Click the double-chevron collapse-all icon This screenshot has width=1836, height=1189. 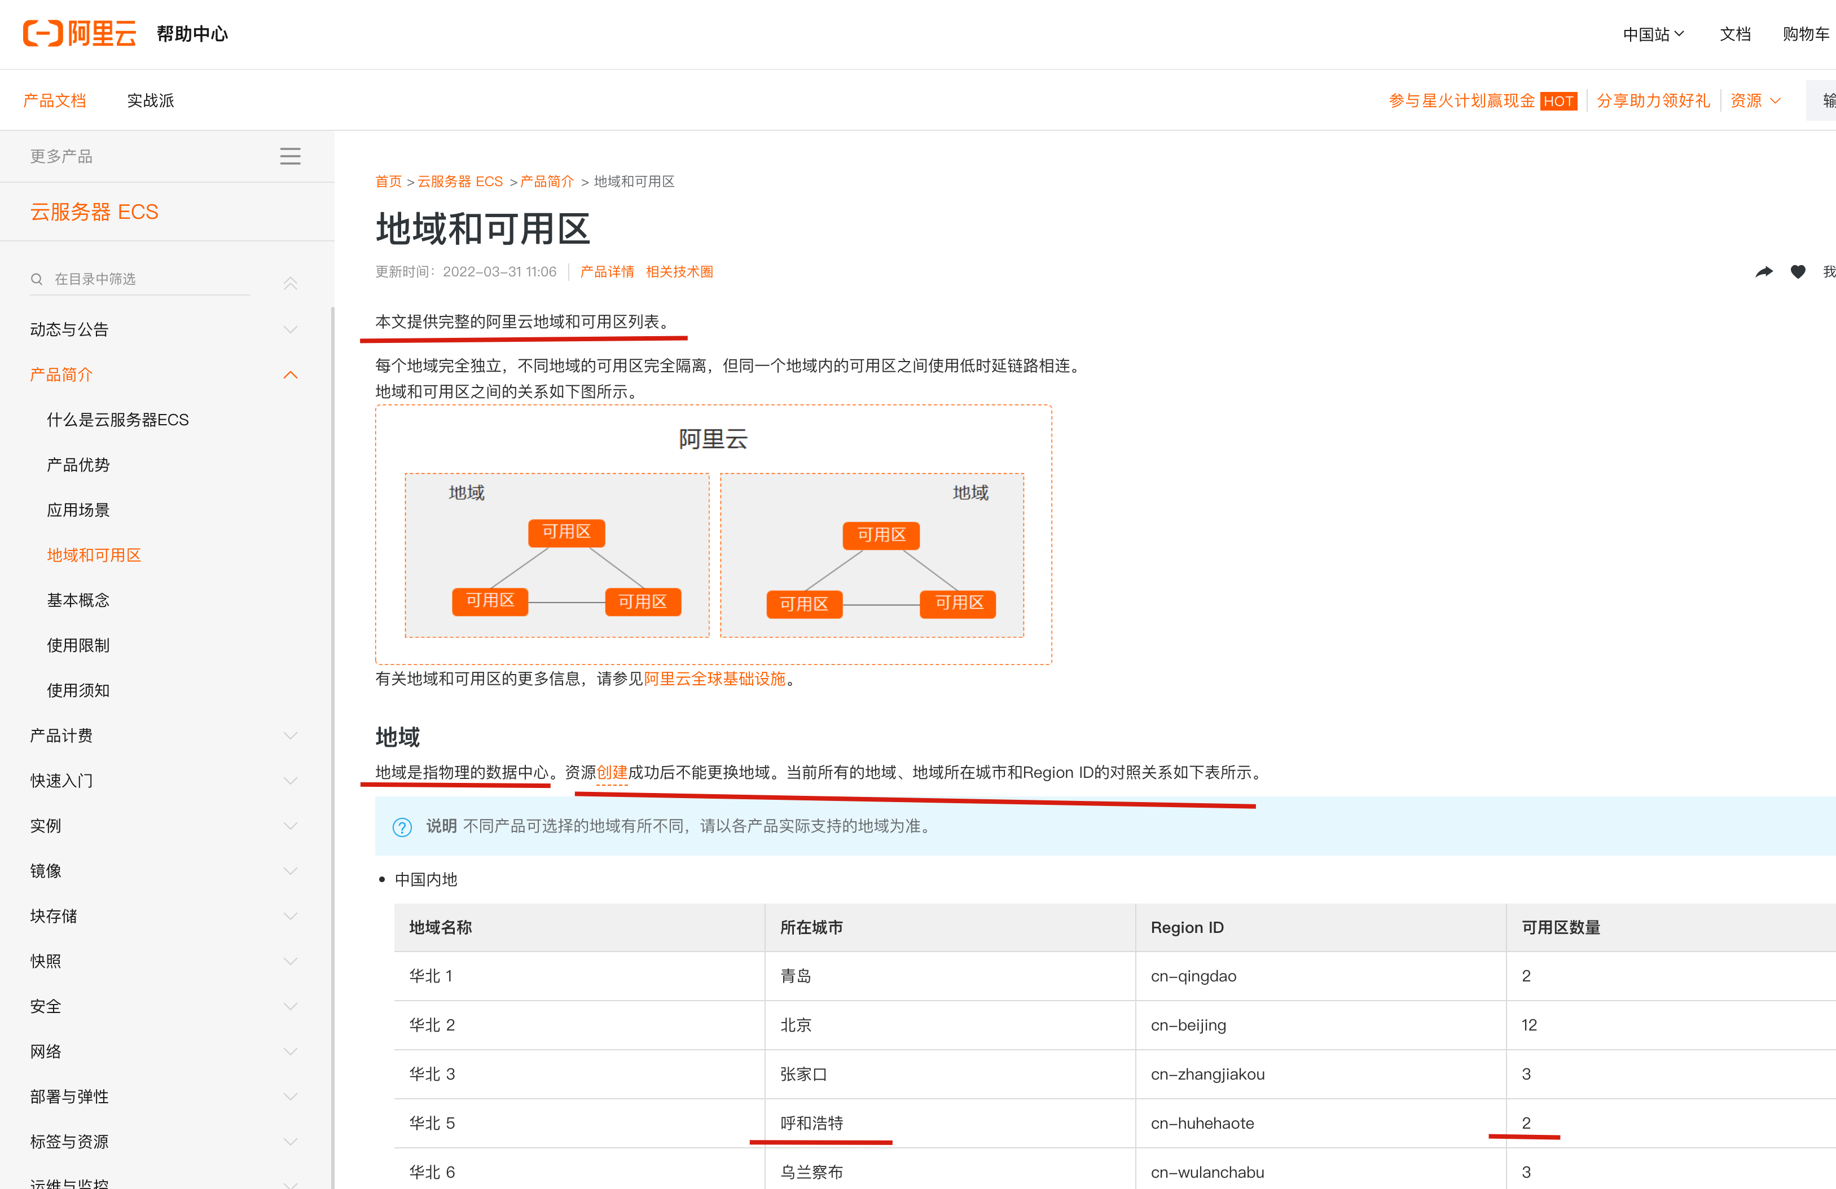coord(290,283)
